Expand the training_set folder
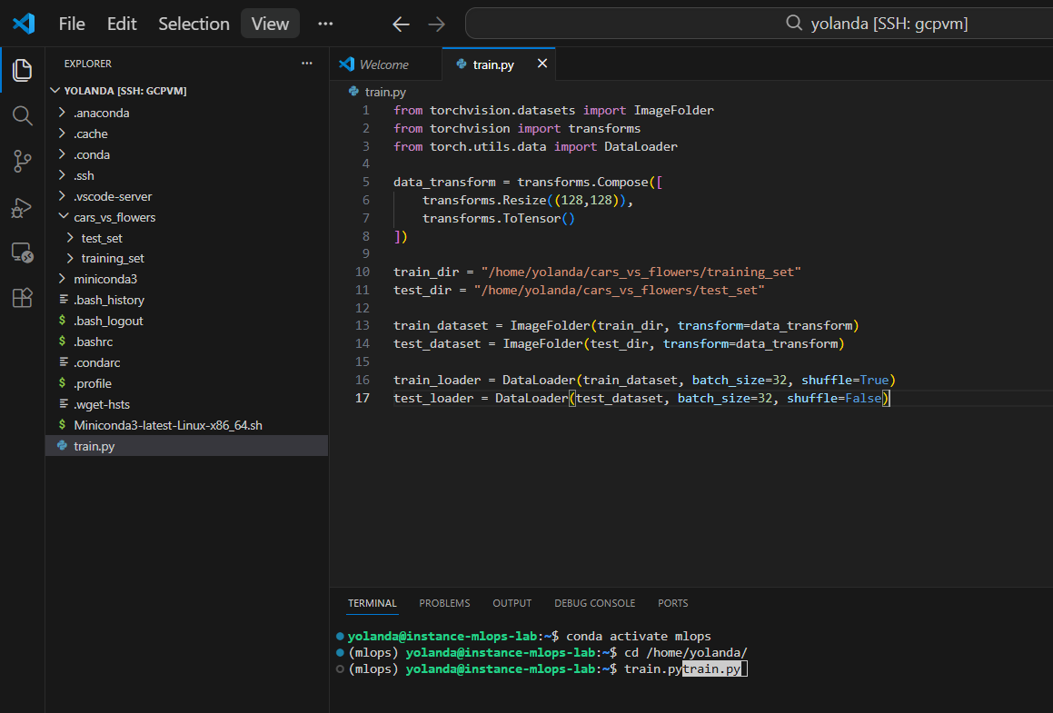The width and height of the screenshot is (1053, 713). pyautogui.click(x=112, y=259)
